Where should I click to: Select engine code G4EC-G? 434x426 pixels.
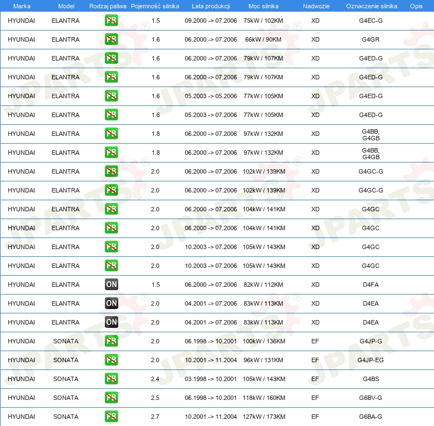tap(371, 21)
